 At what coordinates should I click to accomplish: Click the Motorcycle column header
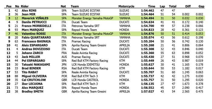point(126,6)
